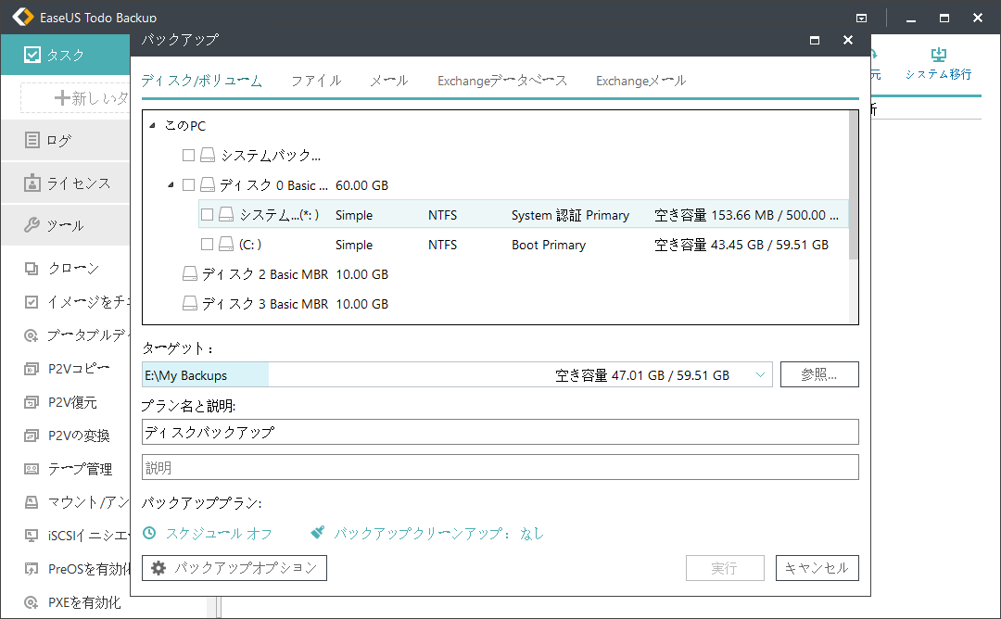
Task: Click the disk list vertical scrollbar
Action: click(x=853, y=185)
